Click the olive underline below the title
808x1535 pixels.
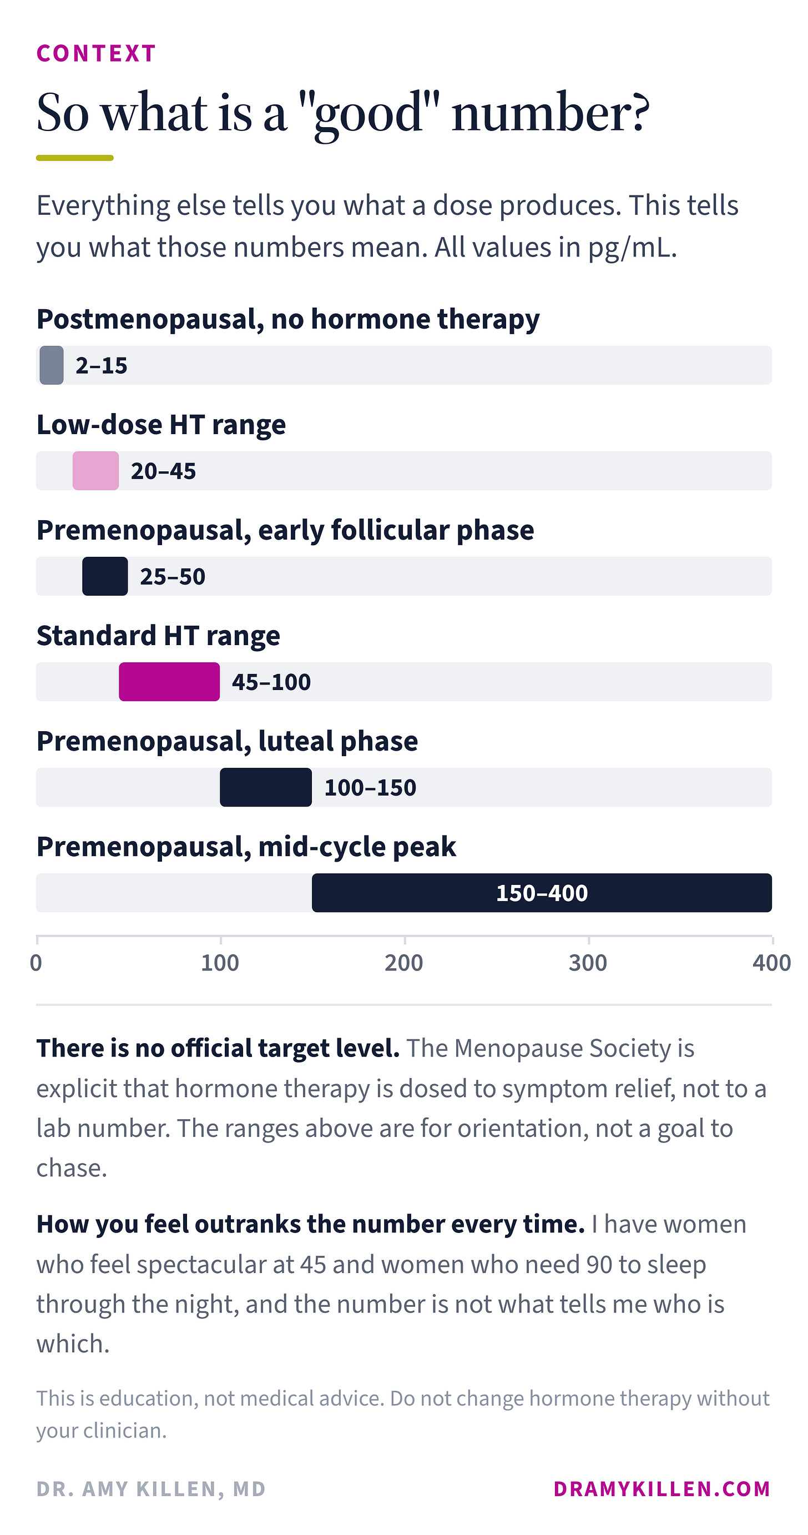coord(74,158)
